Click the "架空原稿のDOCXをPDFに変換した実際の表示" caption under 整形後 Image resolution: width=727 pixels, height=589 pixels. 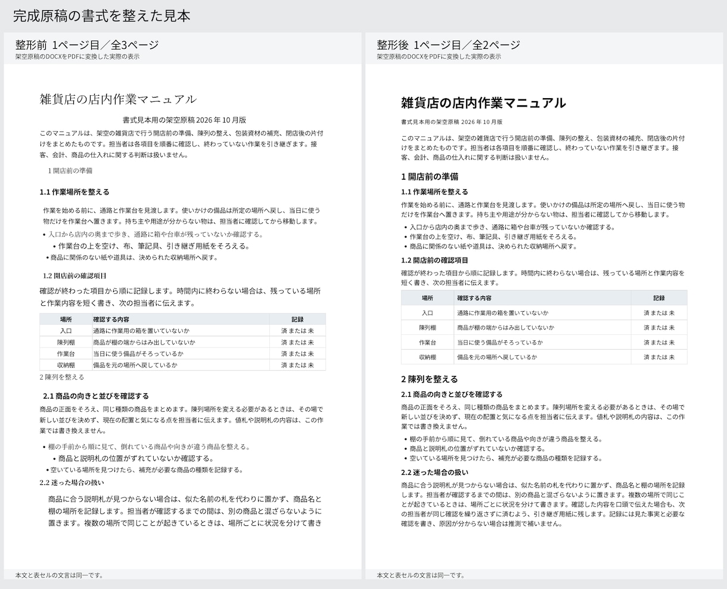(439, 57)
